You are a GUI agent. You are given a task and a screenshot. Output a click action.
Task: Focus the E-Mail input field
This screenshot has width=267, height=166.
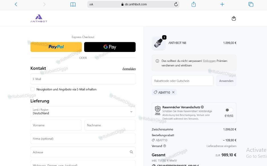83,79
